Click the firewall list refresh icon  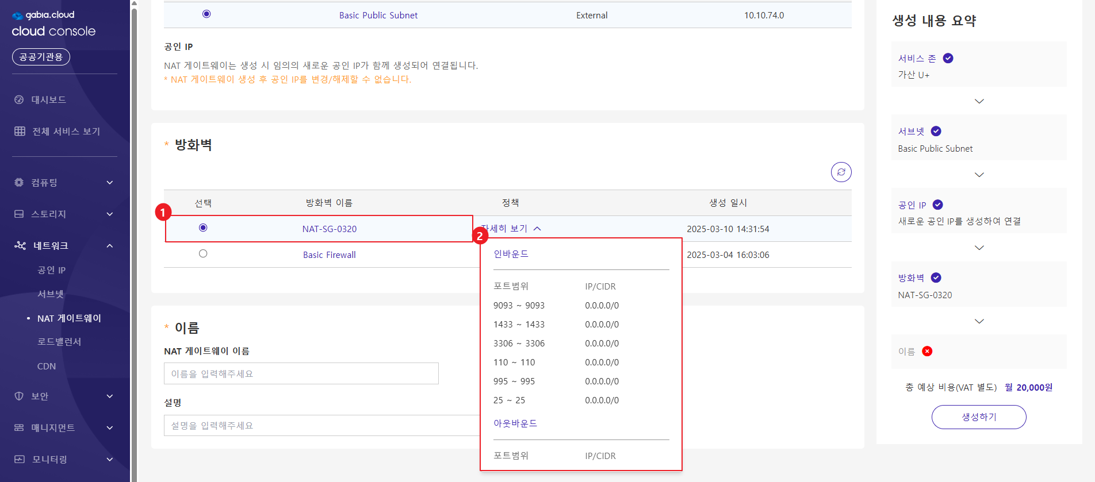pyautogui.click(x=841, y=172)
